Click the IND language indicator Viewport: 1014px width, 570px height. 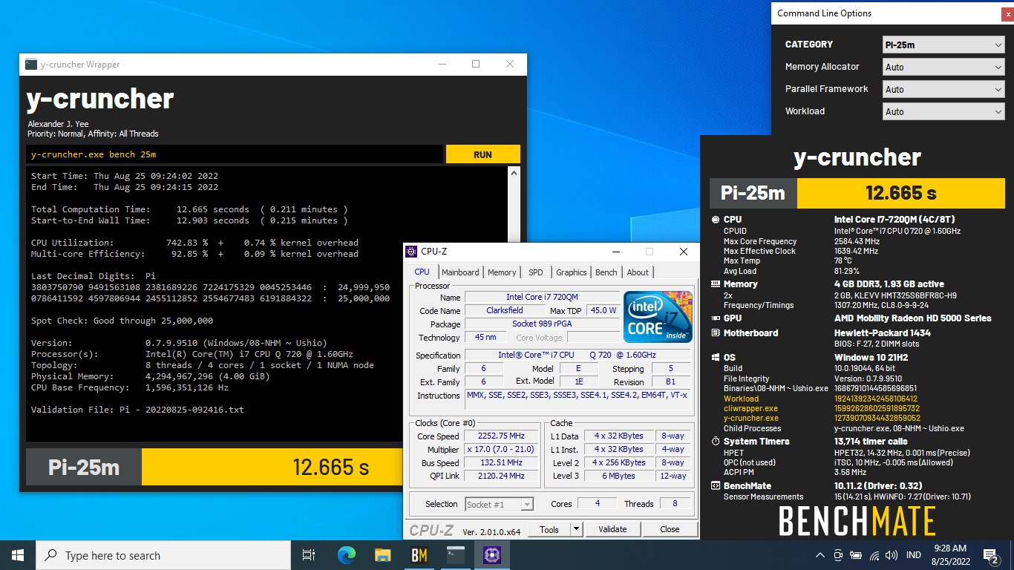click(x=914, y=555)
